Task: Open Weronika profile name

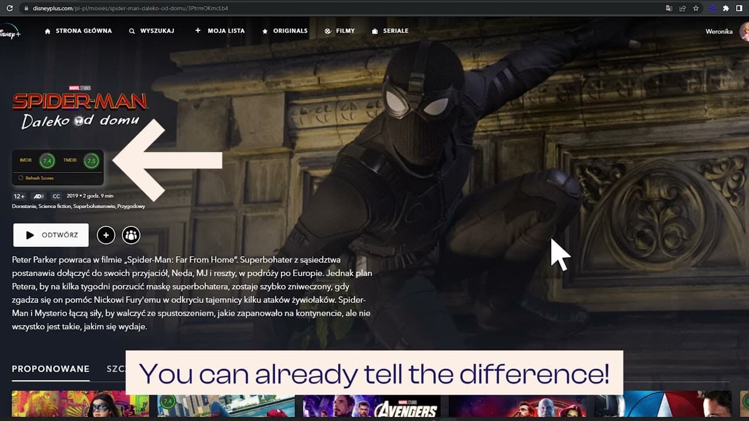Action: point(719,32)
